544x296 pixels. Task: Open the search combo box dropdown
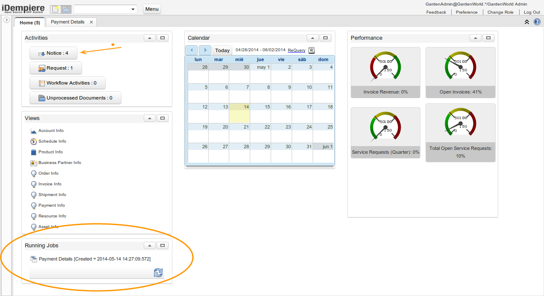pos(133,9)
